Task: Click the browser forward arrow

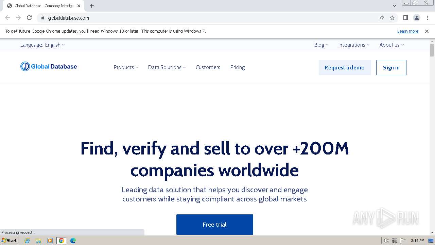Action: 18,18
